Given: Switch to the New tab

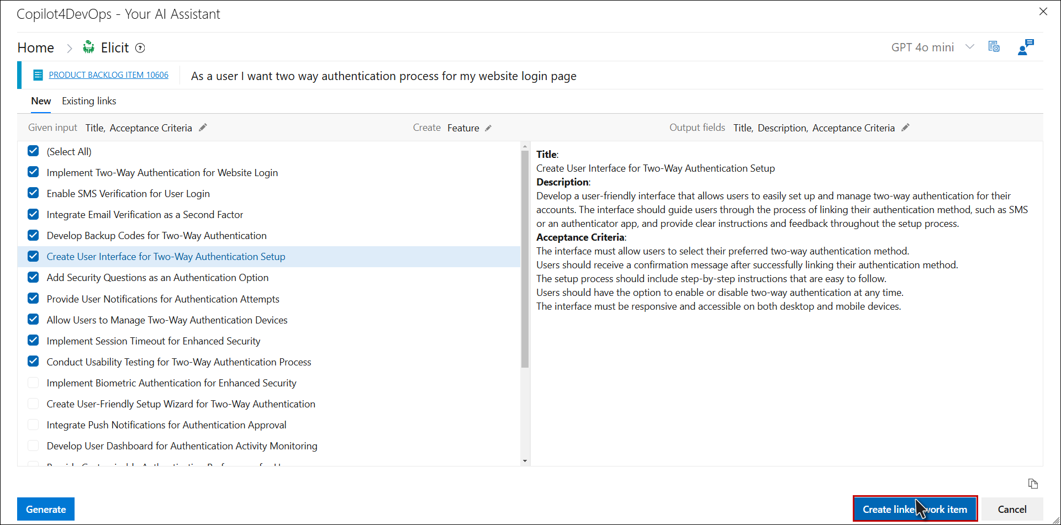Looking at the screenshot, I should click(x=41, y=101).
